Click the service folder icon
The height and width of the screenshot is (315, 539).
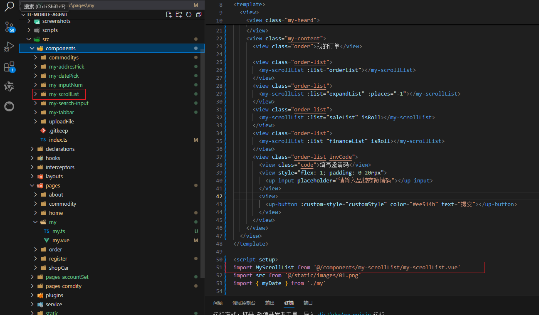[40, 305]
